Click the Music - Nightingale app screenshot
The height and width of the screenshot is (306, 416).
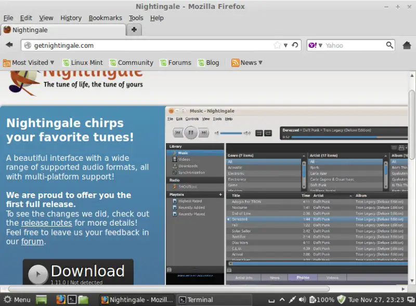tap(287, 196)
